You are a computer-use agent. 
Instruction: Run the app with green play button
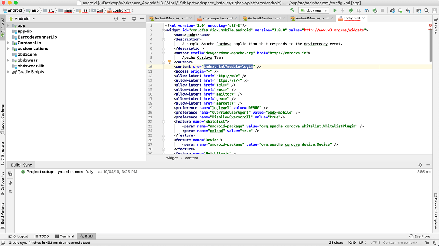tap(335, 10)
